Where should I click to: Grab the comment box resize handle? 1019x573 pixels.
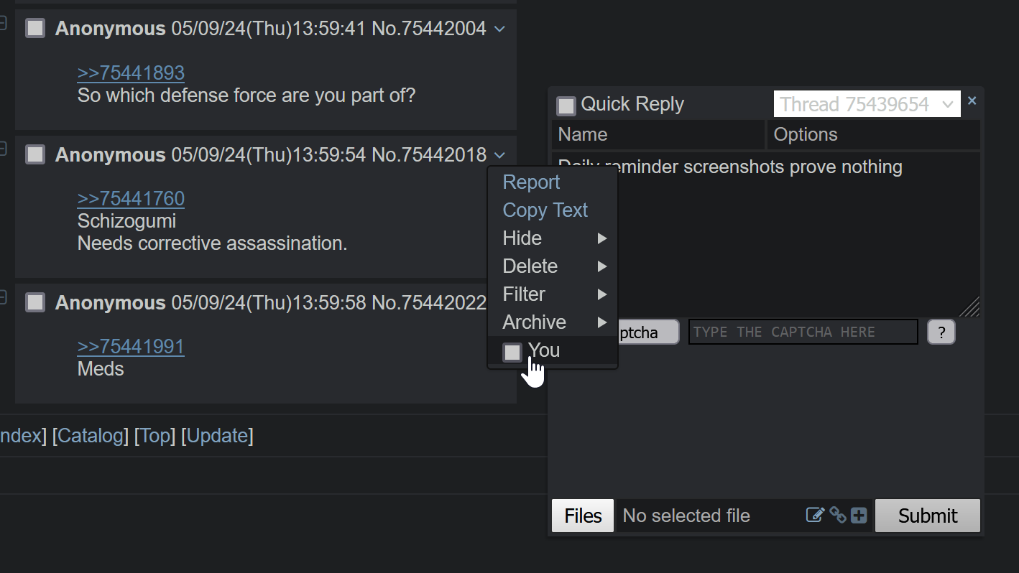[970, 307]
